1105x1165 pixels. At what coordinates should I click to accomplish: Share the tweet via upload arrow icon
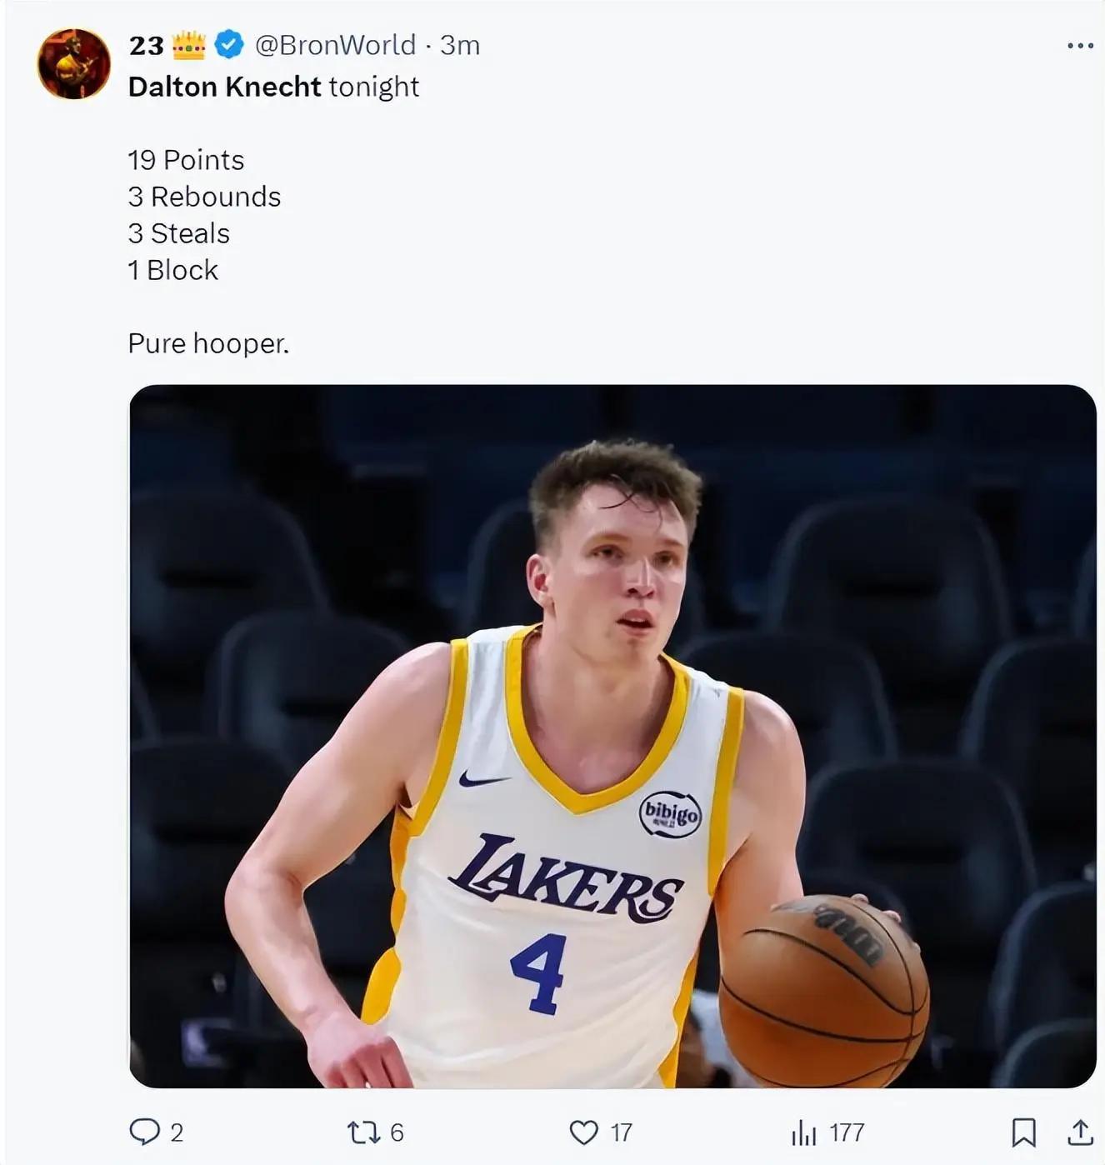click(x=1080, y=1132)
